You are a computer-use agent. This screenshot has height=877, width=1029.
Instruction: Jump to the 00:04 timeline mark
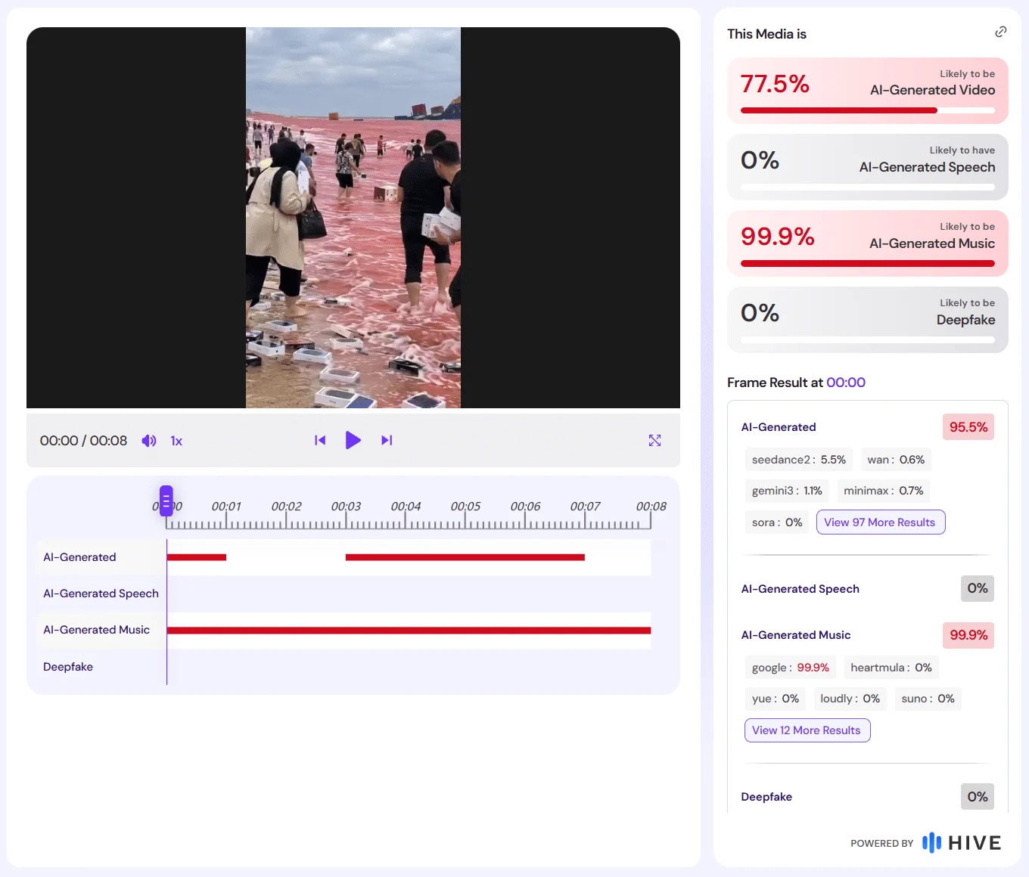(406, 507)
